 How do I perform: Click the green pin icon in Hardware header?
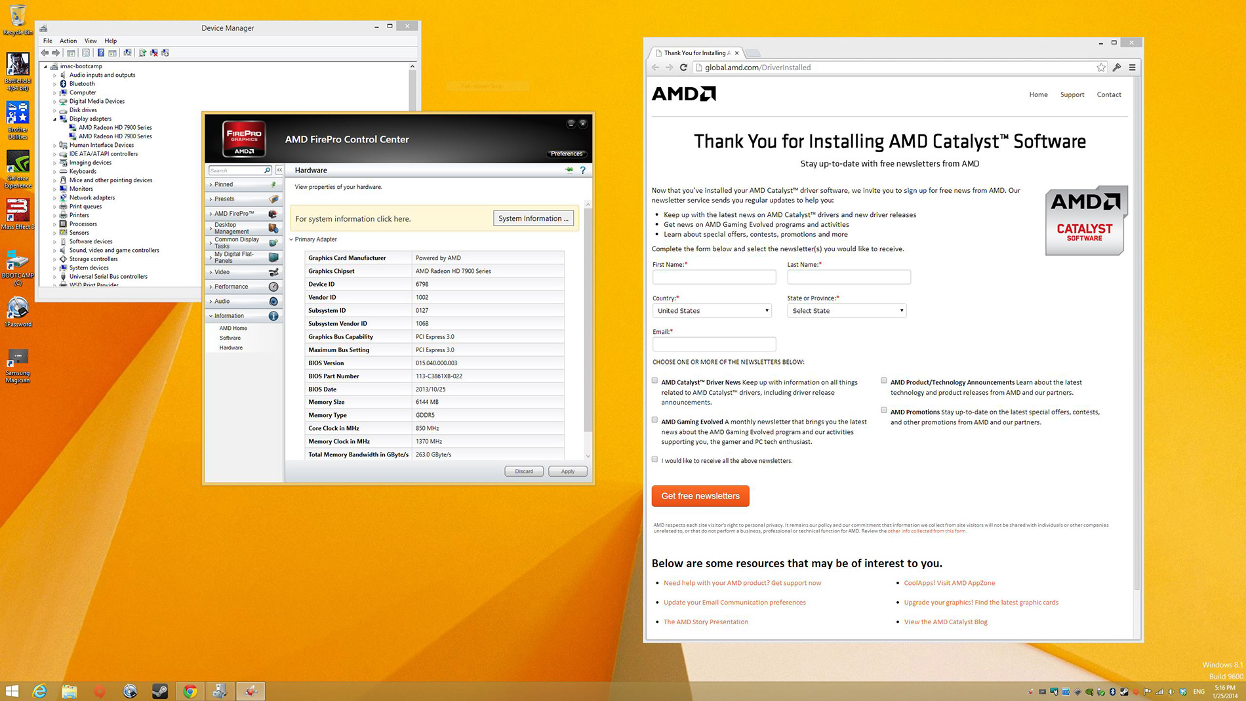pyautogui.click(x=569, y=170)
